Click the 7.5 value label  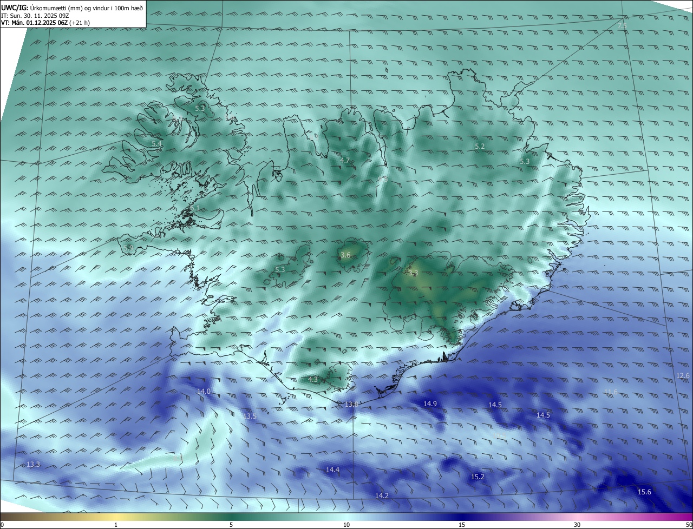click(x=622, y=26)
